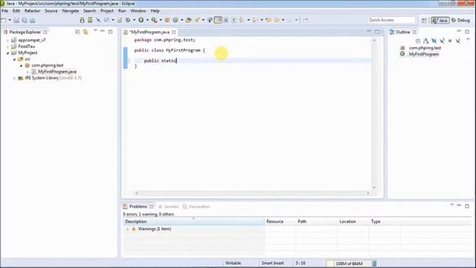The width and height of the screenshot is (476, 268).
Task: Click the New Java Package icon
Action: coord(167,20)
